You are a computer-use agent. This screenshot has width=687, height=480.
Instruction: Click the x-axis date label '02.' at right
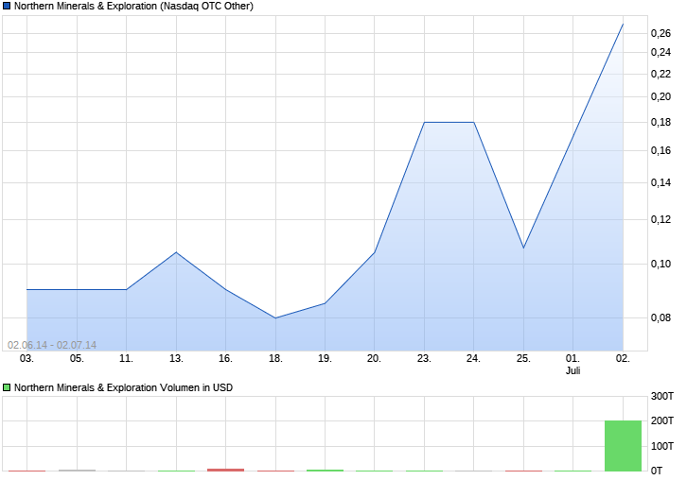coord(623,359)
